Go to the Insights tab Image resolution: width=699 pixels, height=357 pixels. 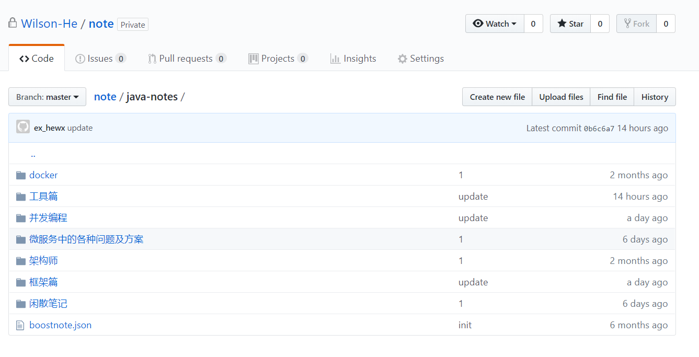pos(353,59)
